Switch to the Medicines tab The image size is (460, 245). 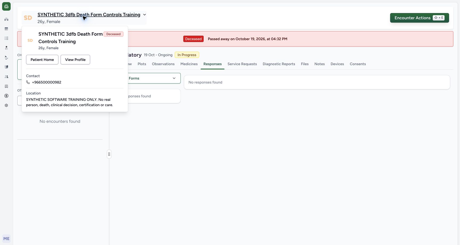coord(189,64)
